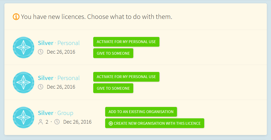Viewport: 271px width, 140px height.
Task: Click the orange info icon beside the heading
Action: 16,17
